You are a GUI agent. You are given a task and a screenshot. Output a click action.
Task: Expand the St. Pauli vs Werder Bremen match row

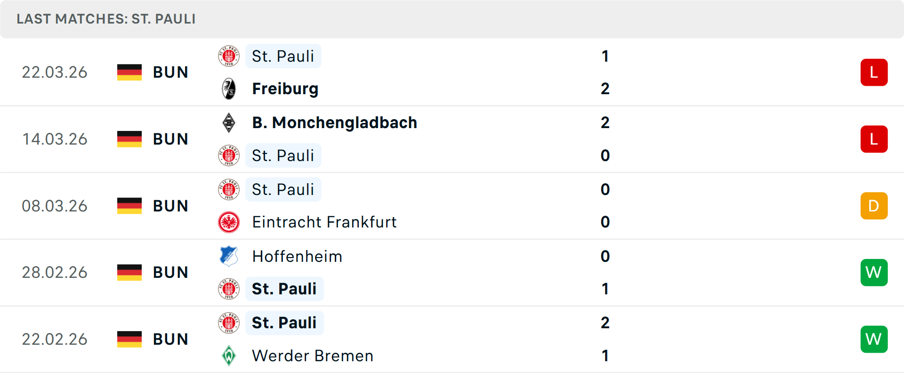(x=452, y=339)
